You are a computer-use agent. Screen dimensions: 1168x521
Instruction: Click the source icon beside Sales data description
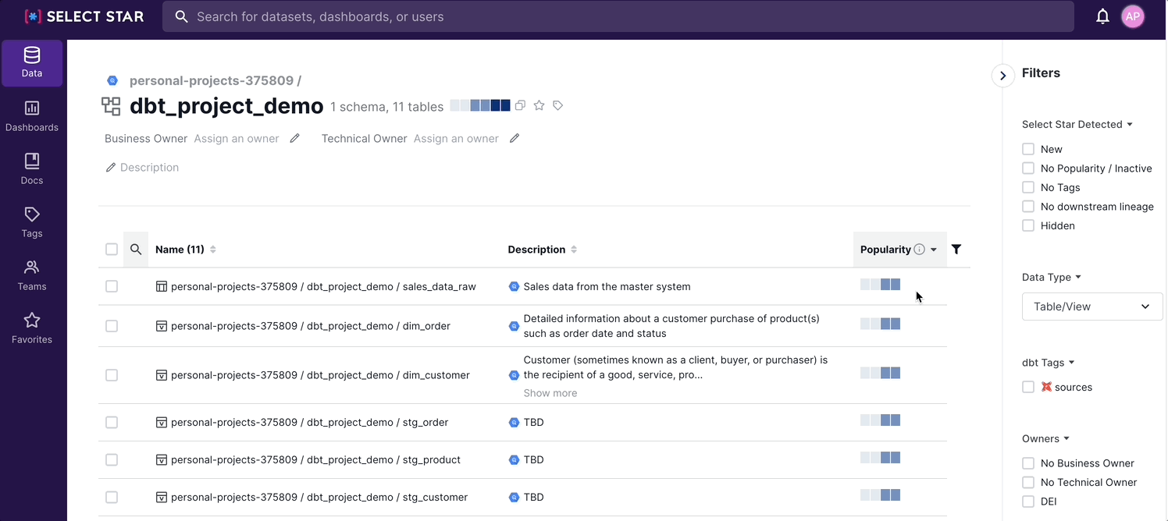tap(514, 286)
